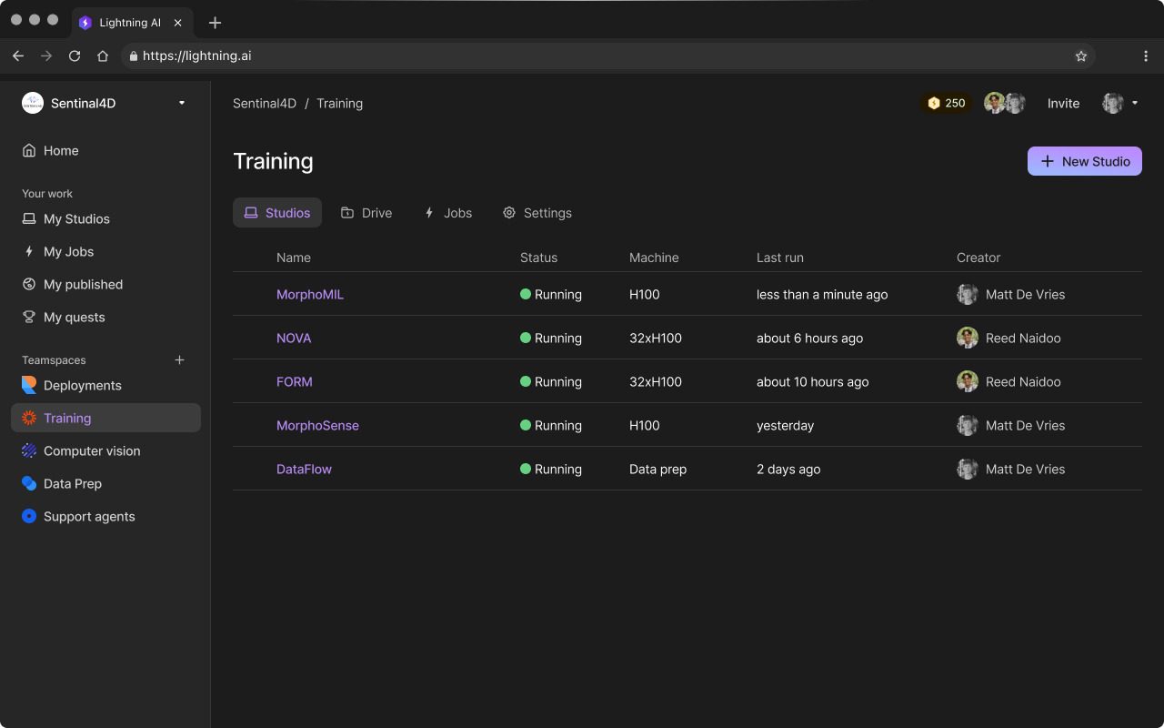Image resolution: width=1164 pixels, height=728 pixels.
Task: Click the browser home button
Action: [103, 56]
